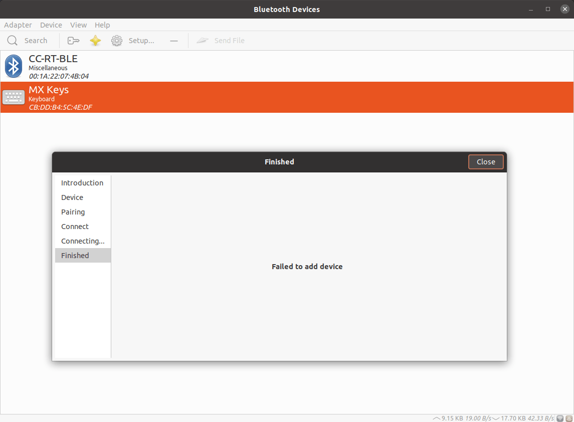Click the Send File paper plane icon
The height and width of the screenshot is (422, 574).
[x=203, y=40]
